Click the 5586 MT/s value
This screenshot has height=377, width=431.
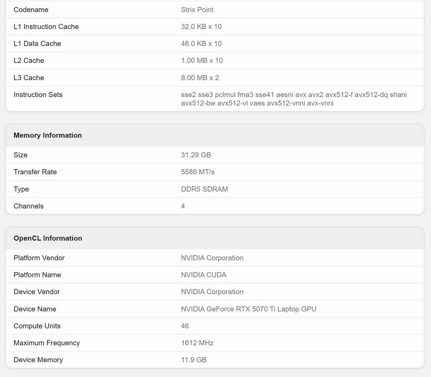click(198, 172)
